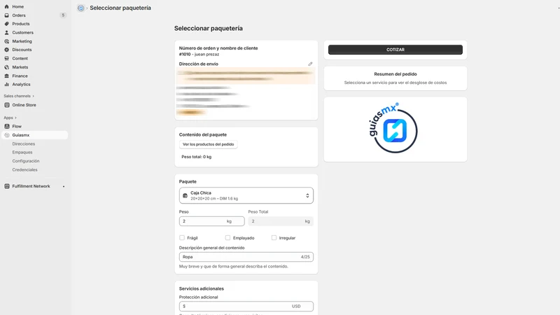Click Ver los productos del pedido
Image resolution: width=560 pixels, height=315 pixels.
pos(208,144)
